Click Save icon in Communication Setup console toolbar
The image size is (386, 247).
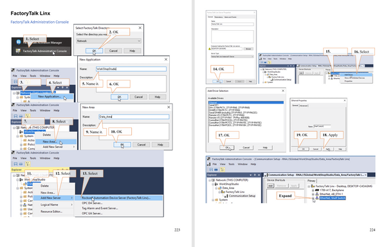tap(211, 169)
